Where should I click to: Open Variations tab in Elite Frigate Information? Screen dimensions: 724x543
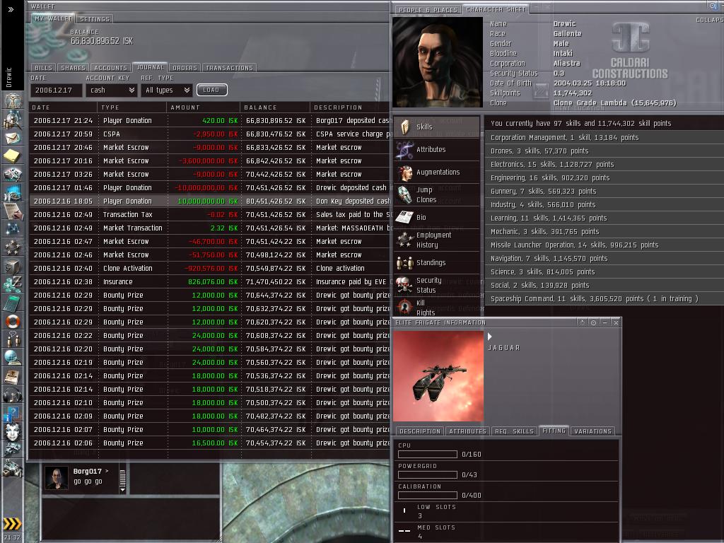(592, 431)
